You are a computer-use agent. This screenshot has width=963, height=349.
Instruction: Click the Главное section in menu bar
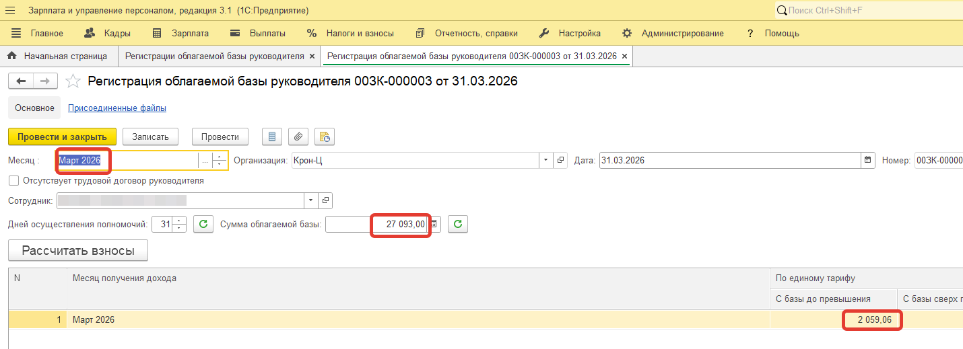click(38, 33)
